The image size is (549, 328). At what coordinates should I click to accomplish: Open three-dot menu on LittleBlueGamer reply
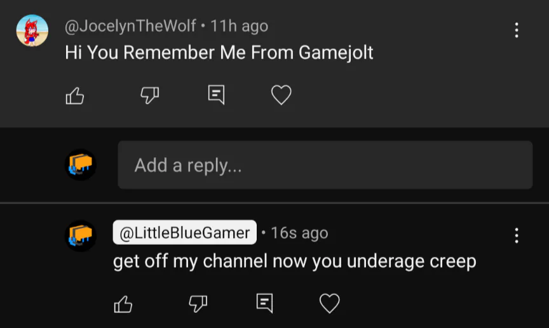(x=517, y=235)
